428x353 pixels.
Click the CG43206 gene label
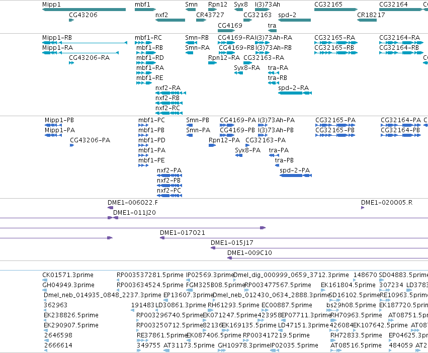(83, 15)
